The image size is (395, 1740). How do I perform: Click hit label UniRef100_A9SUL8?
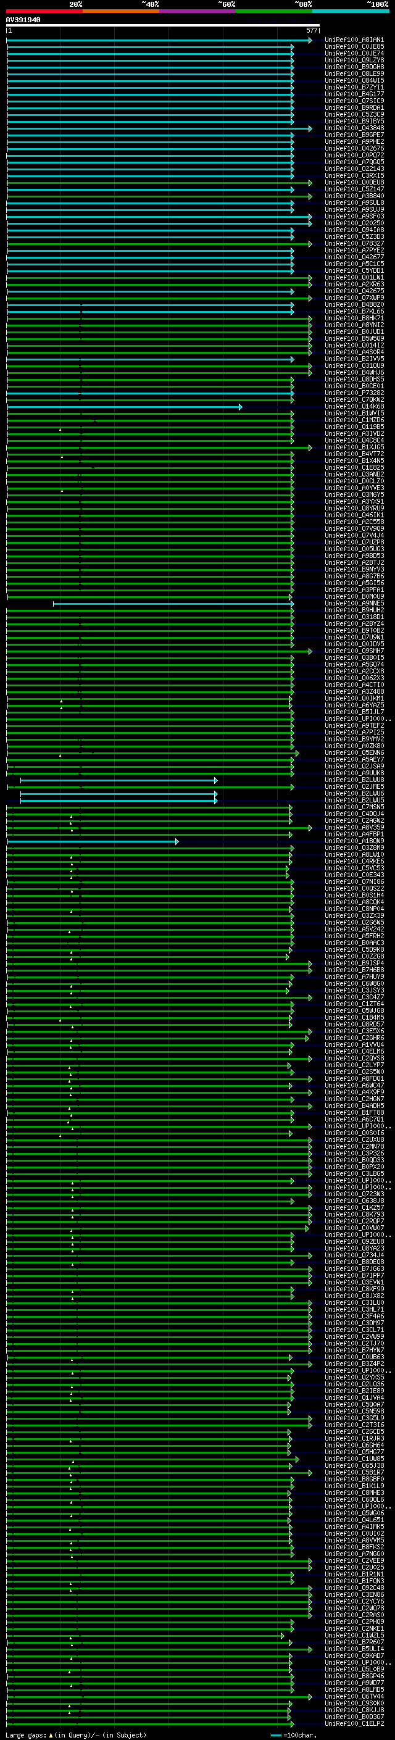[x=354, y=202]
